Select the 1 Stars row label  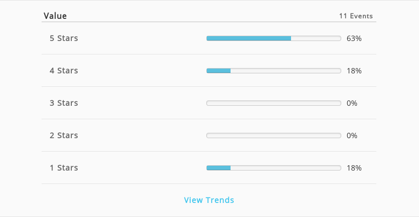(x=64, y=167)
